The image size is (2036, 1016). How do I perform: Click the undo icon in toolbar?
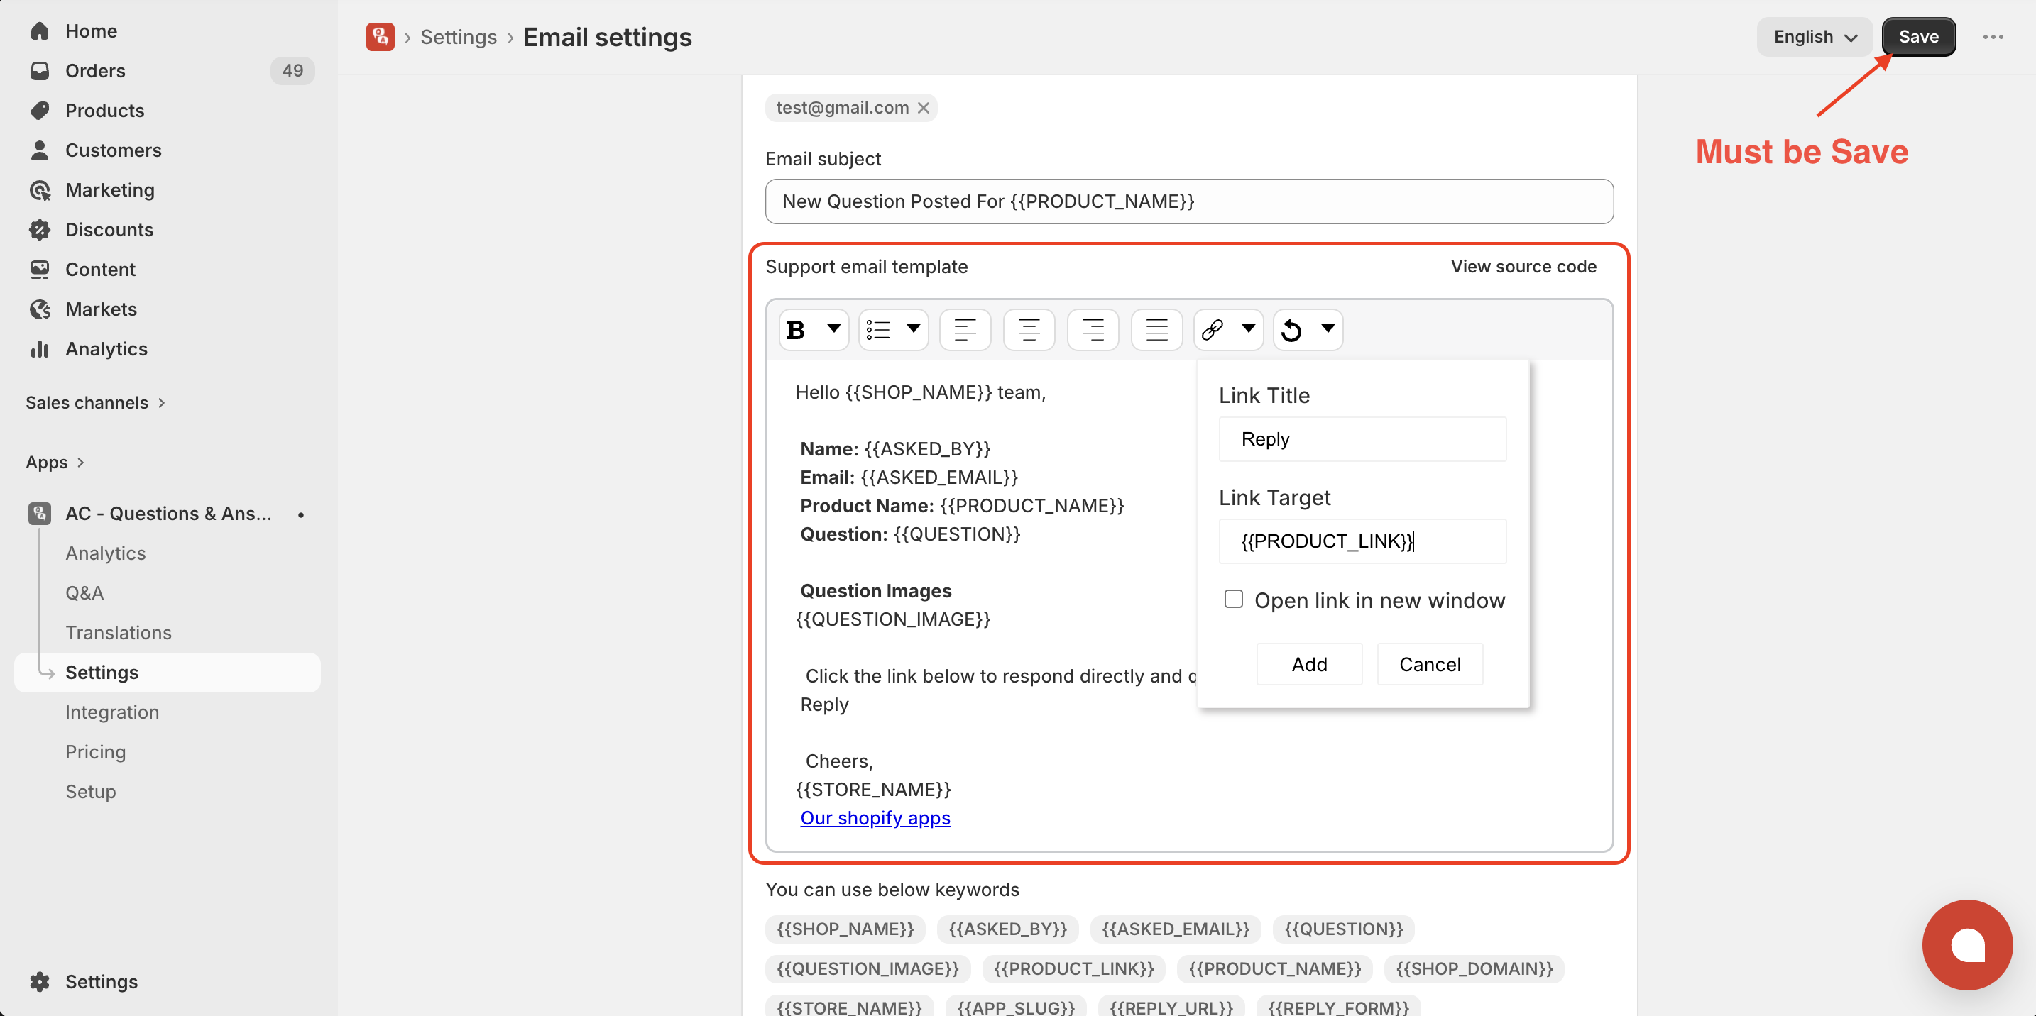(x=1291, y=329)
